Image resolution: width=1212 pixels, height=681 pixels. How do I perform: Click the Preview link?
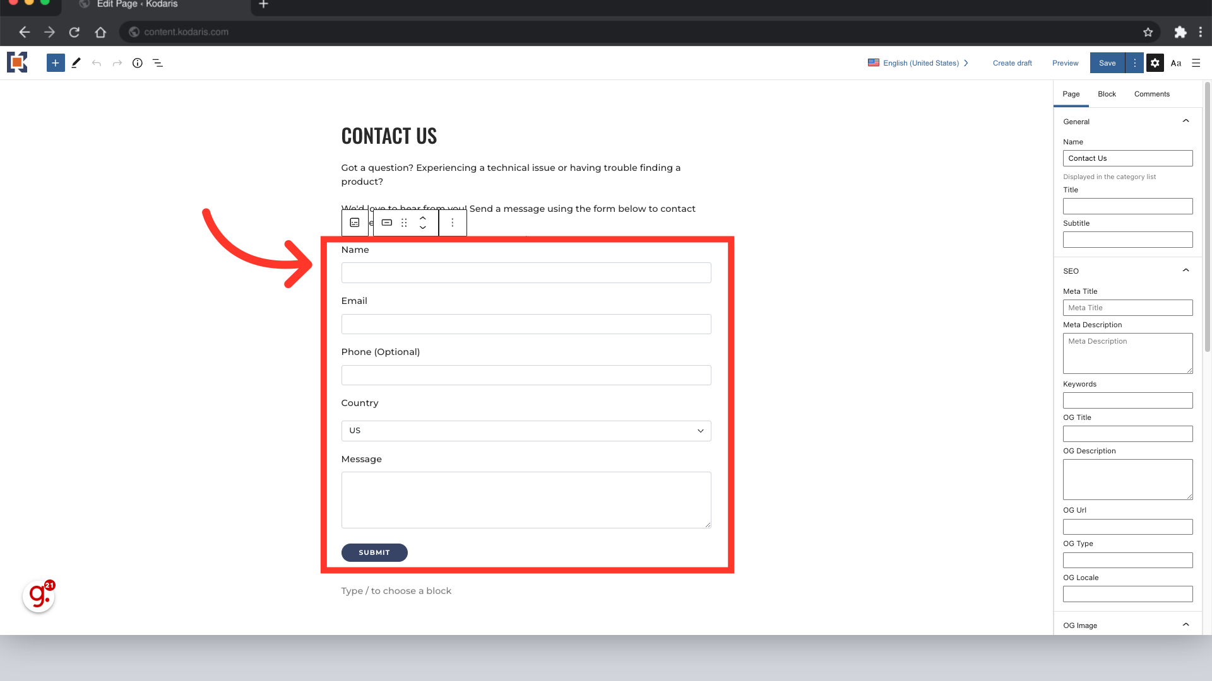(1065, 63)
